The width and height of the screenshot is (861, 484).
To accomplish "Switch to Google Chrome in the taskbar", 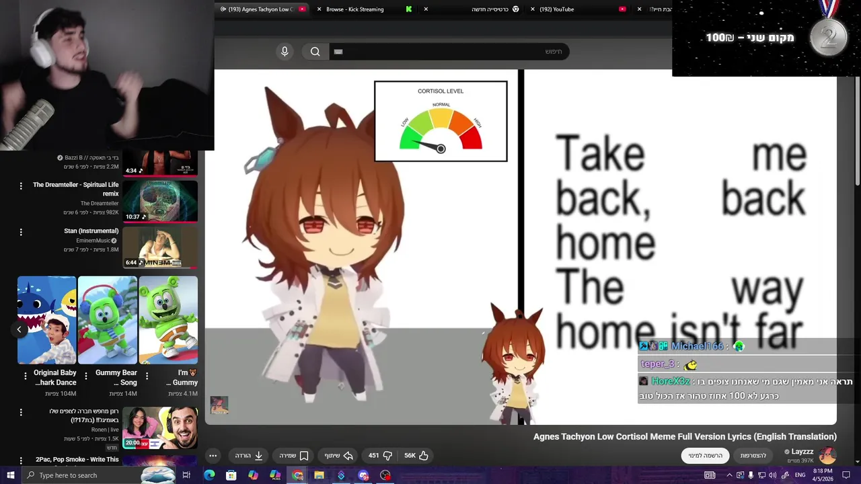I will click(297, 475).
